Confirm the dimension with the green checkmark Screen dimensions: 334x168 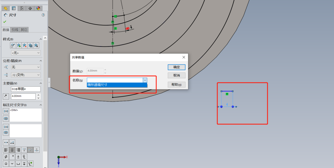pos(5,22)
